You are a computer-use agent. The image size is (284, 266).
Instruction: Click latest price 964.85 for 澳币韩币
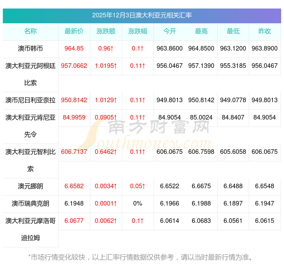pyautogui.click(x=74, y=49)
